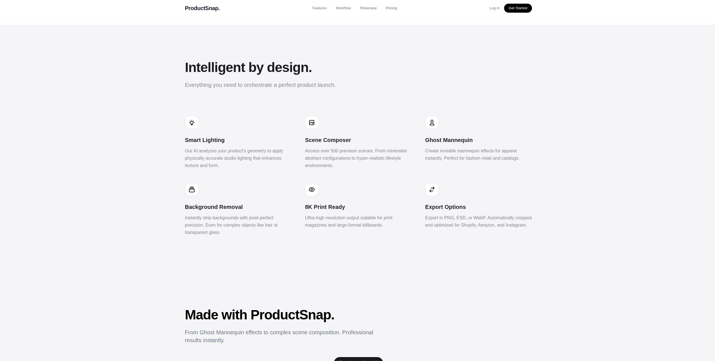Open the Pricing page
Viewport: 715px width, 361px height.
(391, 8)
